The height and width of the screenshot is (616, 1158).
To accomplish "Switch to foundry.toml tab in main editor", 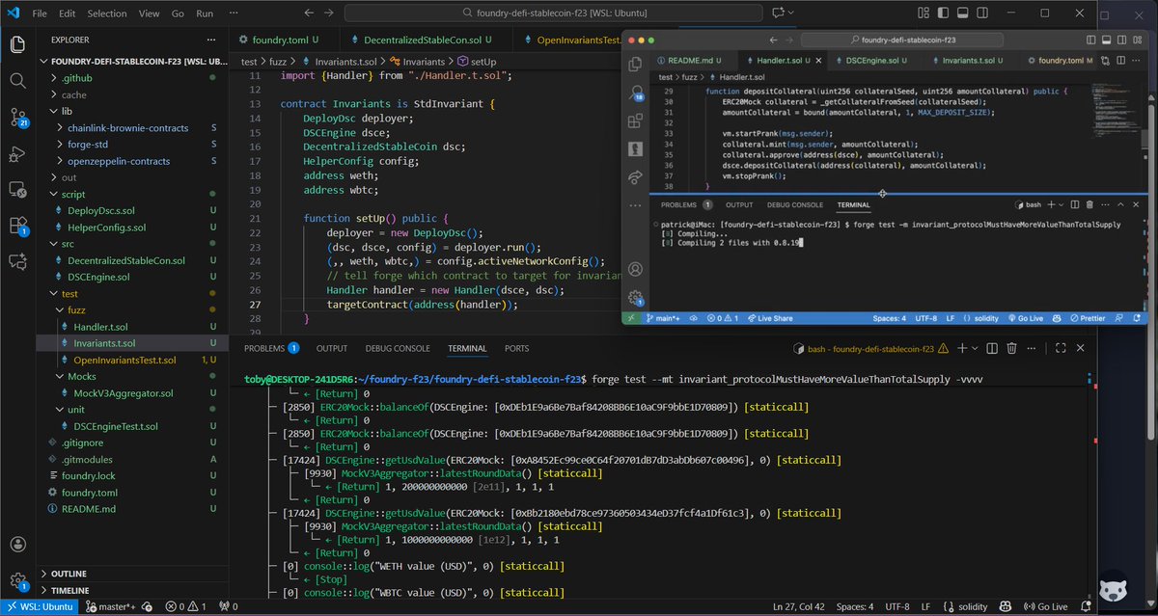I will coord(283,40).
